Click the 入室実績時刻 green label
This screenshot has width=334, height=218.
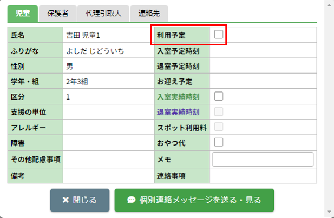pyautogui.click(x=178, y=97)
